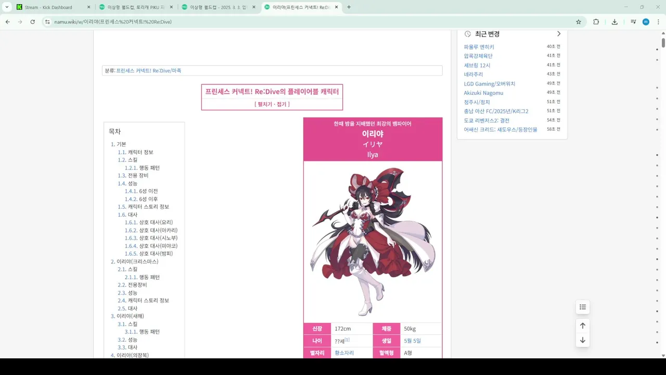Click the floating table of contents icon
The height and width of the screenshot is (375, 666).
click(583, 307)
